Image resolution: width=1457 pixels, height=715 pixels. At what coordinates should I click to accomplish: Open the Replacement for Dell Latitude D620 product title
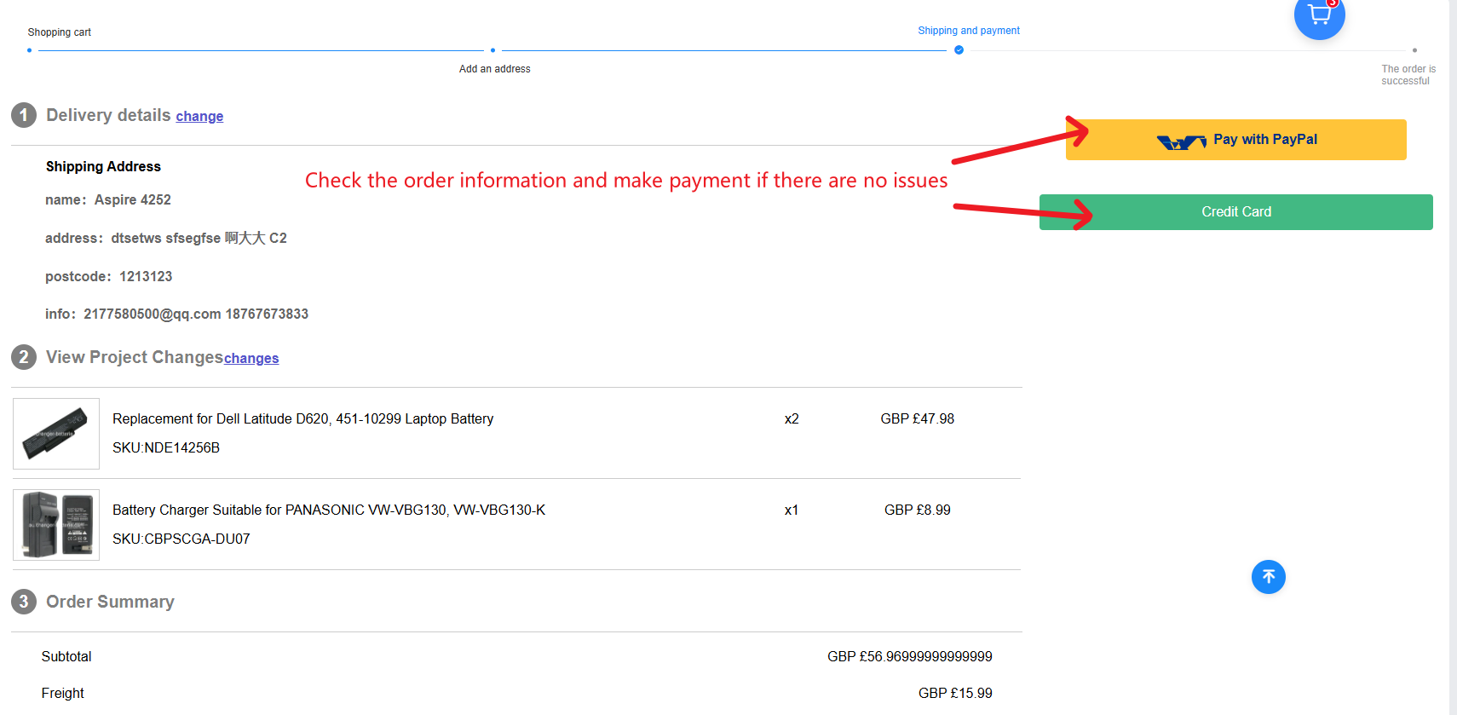(x=302, y=419)
